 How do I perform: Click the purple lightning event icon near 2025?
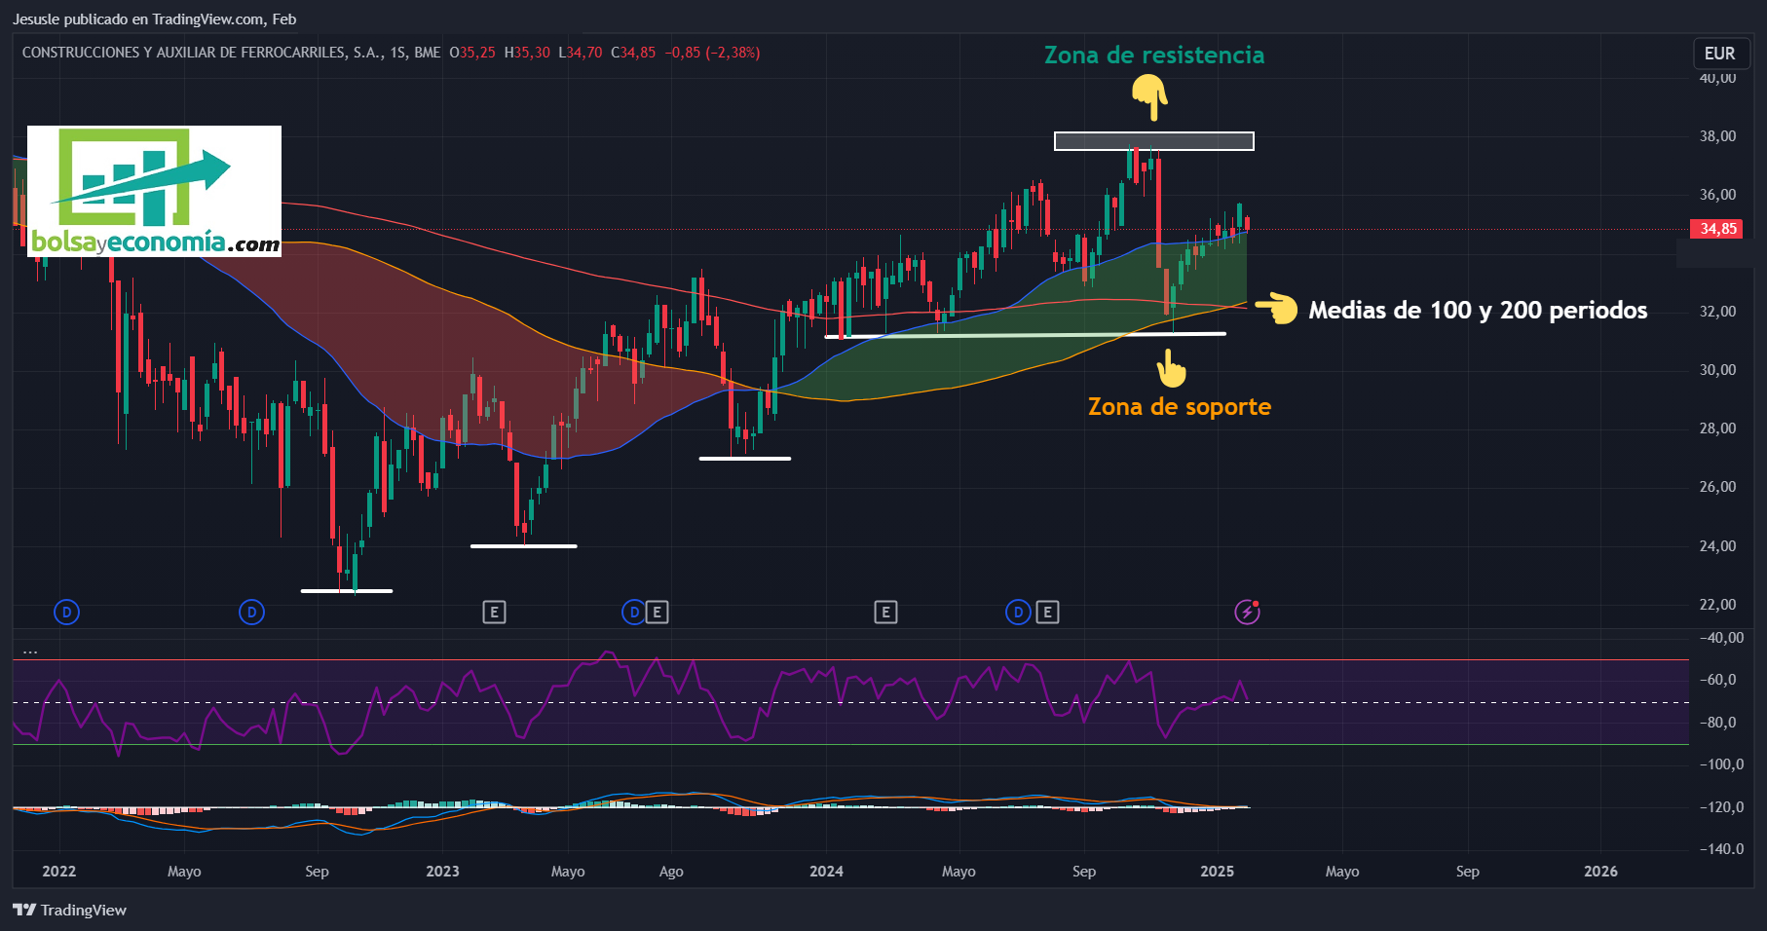[1248, 613]
